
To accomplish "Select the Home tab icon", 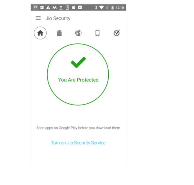I will click(x=40, y=33).
